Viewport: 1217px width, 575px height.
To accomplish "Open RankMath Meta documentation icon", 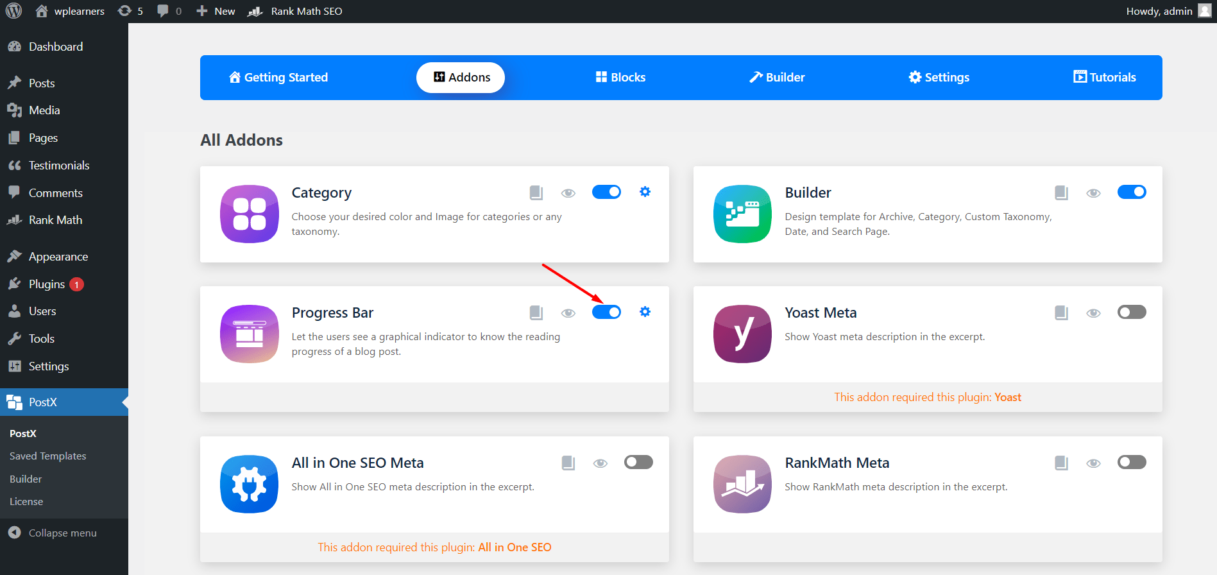I will [1062, 463].
